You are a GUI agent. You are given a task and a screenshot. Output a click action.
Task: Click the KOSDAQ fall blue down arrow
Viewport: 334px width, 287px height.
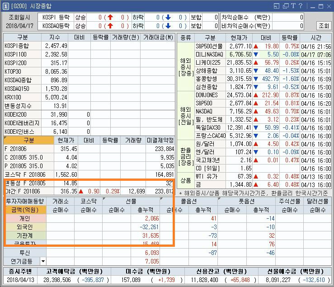pos(167,26)
